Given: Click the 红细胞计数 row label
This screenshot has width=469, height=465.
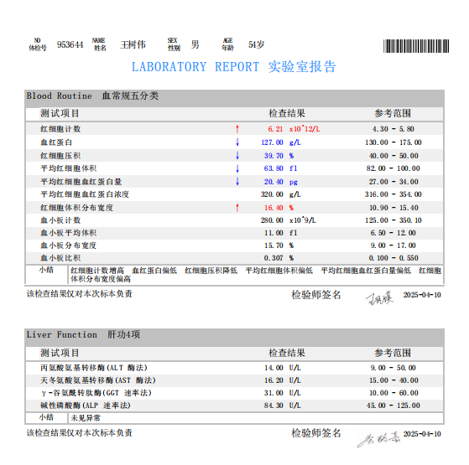Looking at the screenshot, I should [60, 129].
